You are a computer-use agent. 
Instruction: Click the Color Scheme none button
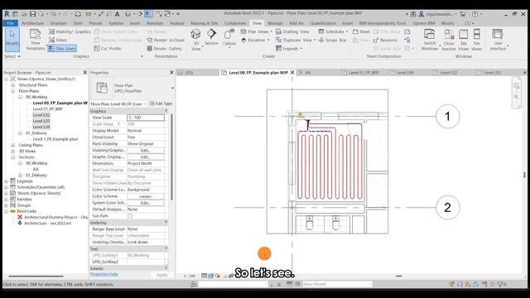click(146, 196)
